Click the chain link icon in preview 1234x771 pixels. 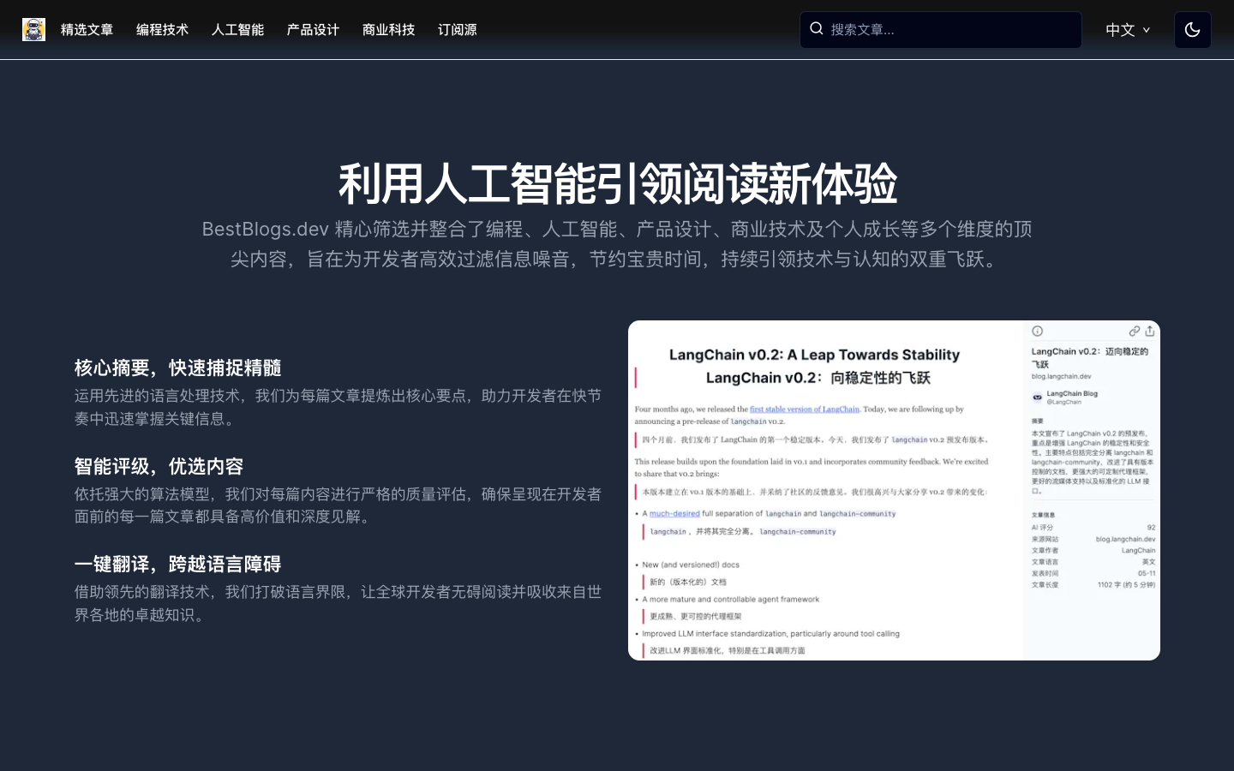pyautogui.click(x=1134, y=332)
